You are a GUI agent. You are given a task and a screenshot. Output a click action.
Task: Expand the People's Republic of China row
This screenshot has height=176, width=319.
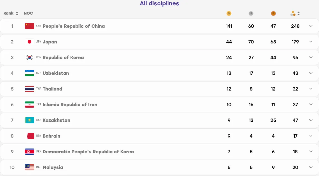pos(311,26)
